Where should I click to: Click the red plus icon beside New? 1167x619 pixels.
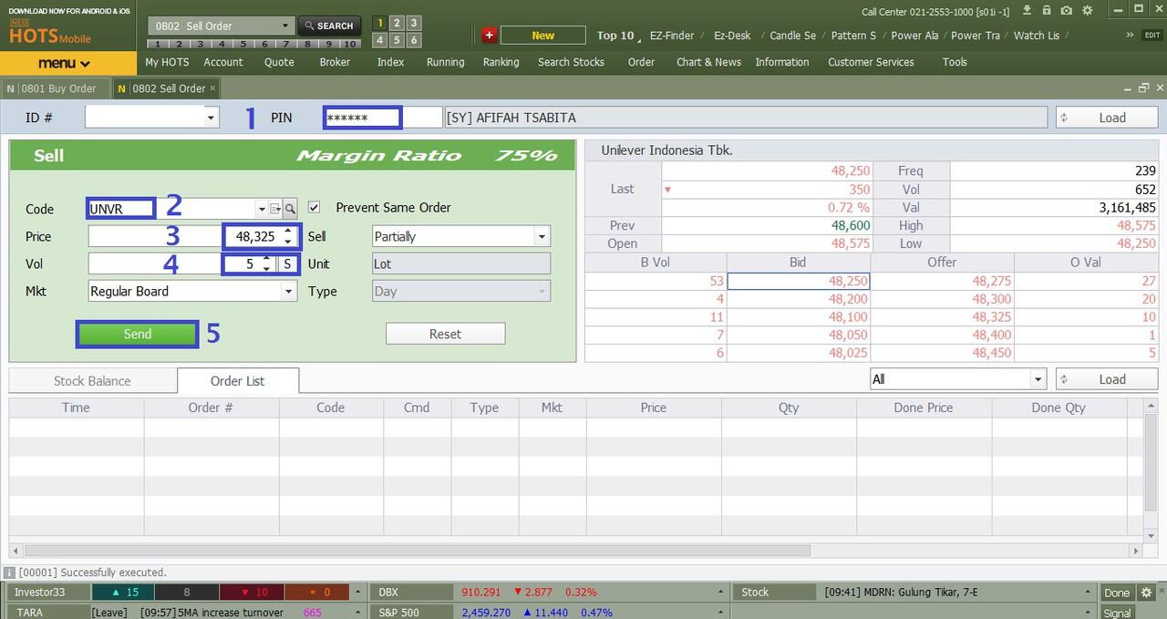489,35
